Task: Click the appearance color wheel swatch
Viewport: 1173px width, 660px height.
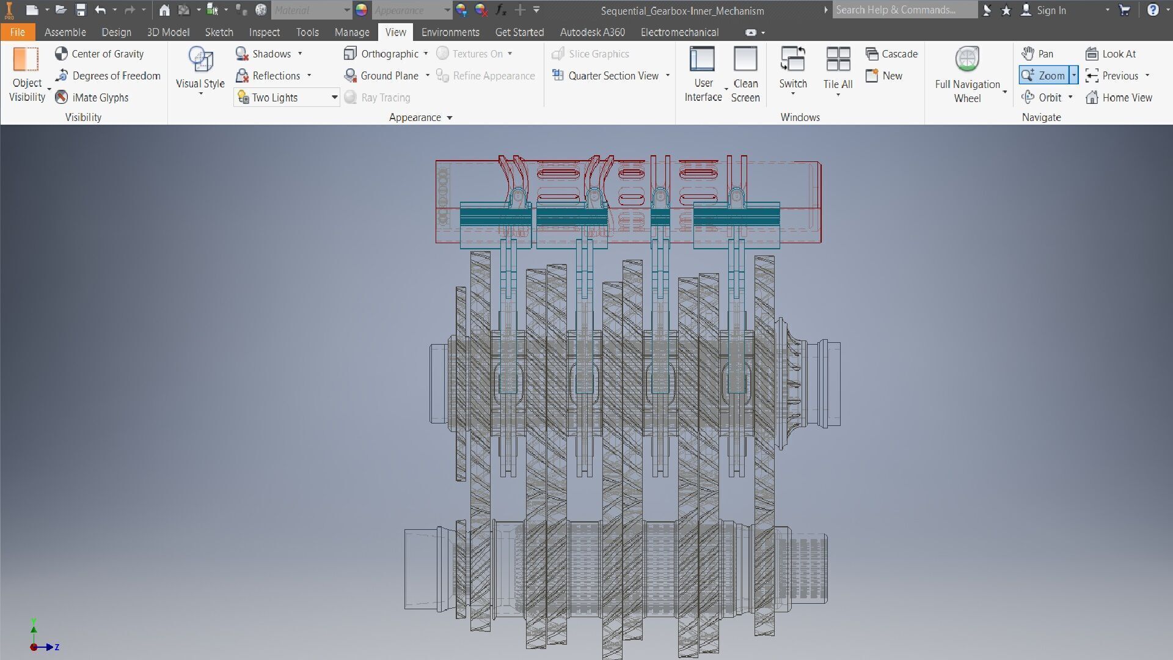Action: (362, 10)
